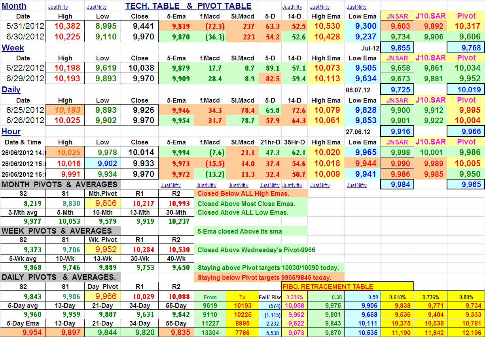
Task: Click the FIBO. RETRACEMENT TABLE header
Action: click(328, 286)
